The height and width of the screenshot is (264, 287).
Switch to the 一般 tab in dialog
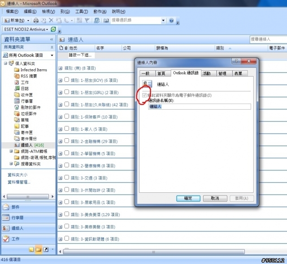tap(147, 73)
